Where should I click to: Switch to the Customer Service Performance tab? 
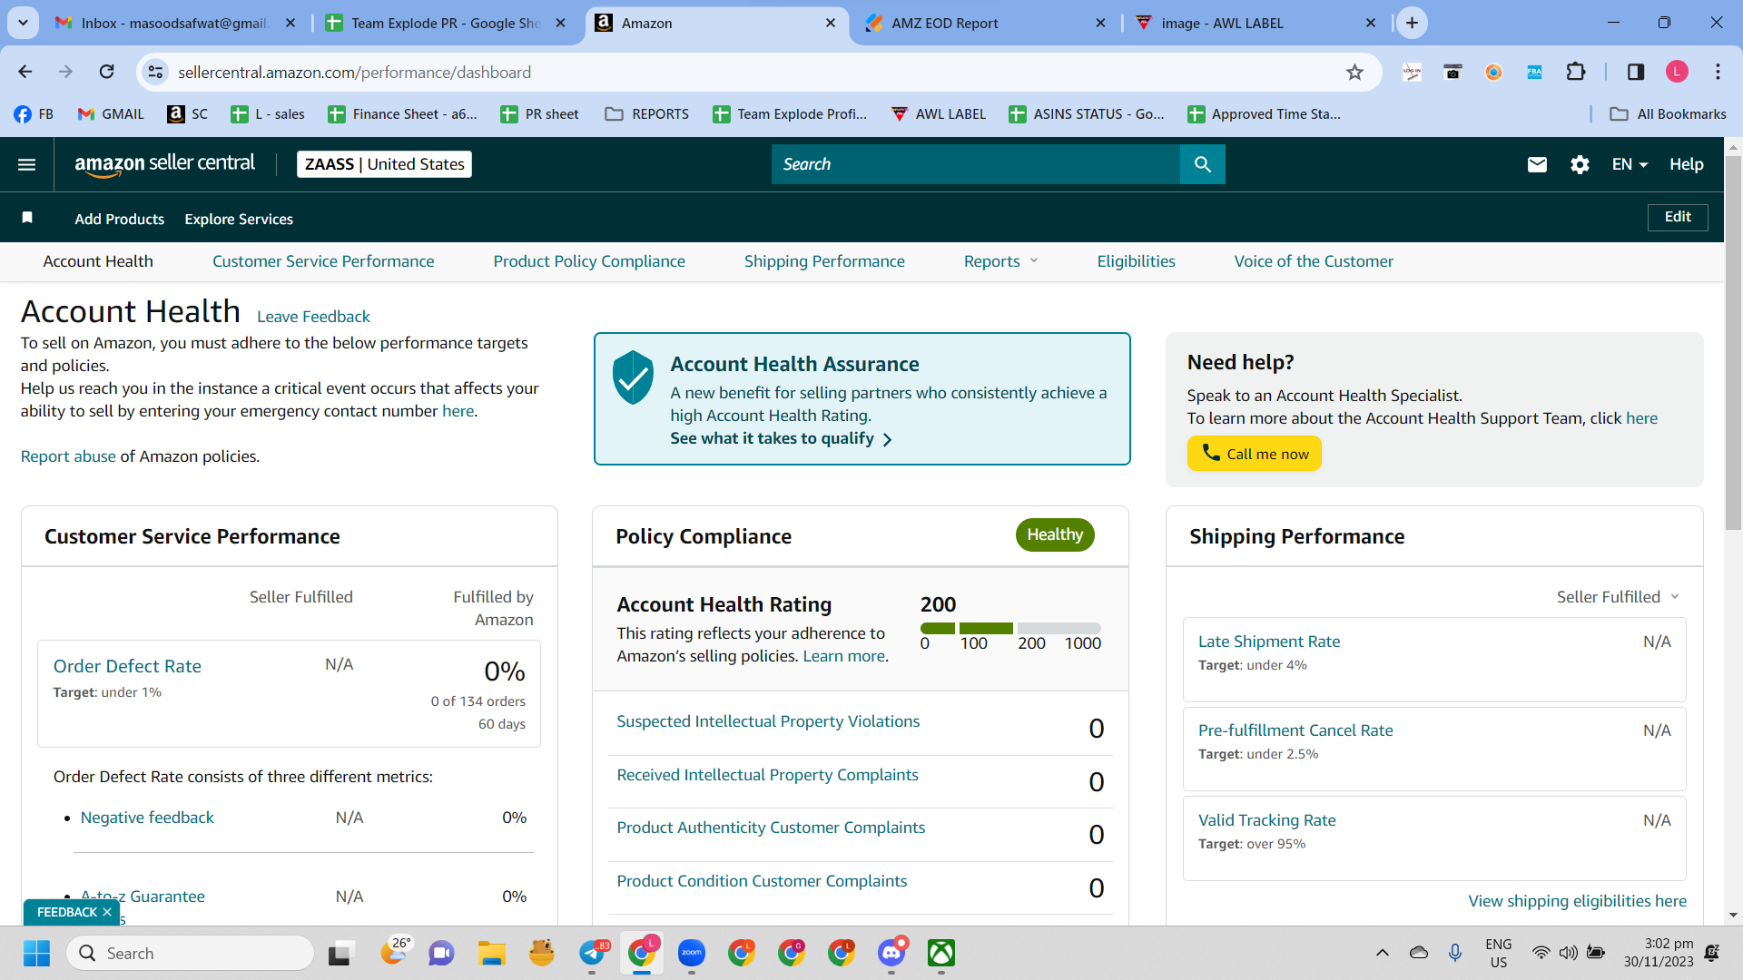tap(323, 261)
